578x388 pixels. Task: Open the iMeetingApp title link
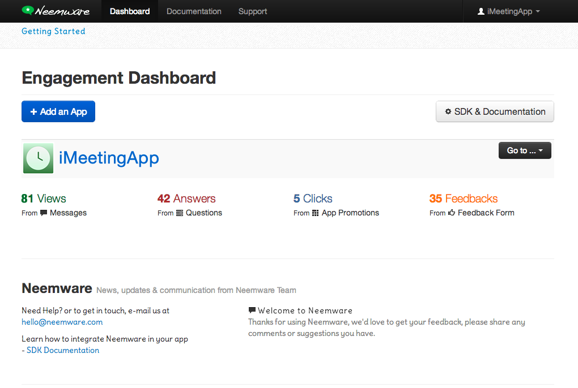click(x=109, y=158)
